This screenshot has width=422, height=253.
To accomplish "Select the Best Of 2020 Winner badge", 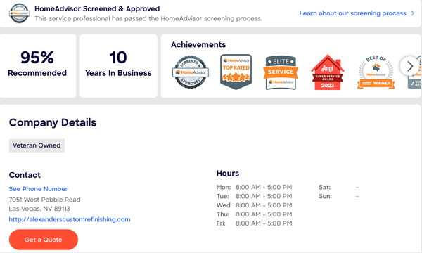I will (x=376, y=72).
